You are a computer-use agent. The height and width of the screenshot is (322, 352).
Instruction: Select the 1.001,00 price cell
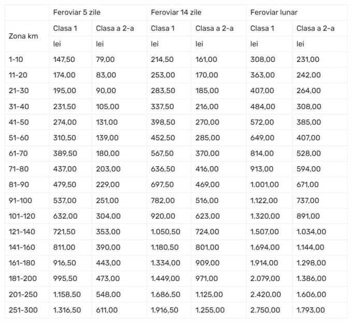click(x=266, y=185)
